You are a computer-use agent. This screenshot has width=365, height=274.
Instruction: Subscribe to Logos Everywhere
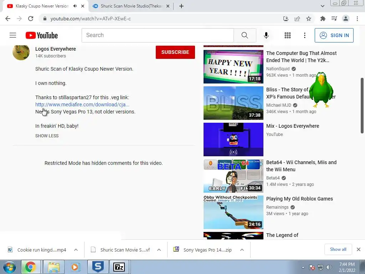[175, 52]
